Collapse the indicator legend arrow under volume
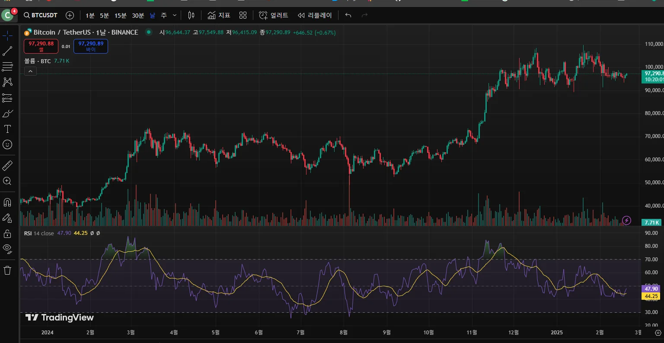Viewport: 664px width, 343px height. [x=30, y=71]
